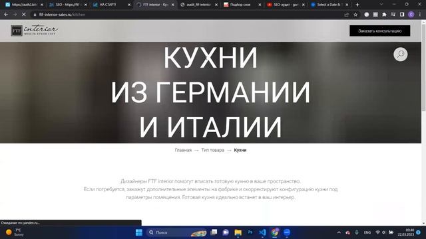426x239 pixels.
Task: Open the Windows Start menu
Action: click(x=139, y=232)
